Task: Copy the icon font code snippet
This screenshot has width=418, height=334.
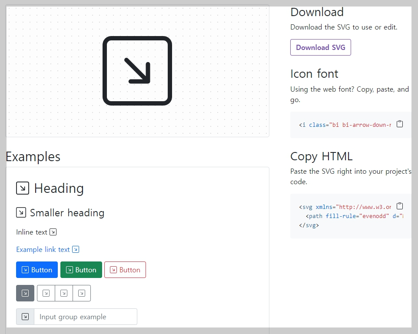Action: pyautogui.click(x=400, y=124)
